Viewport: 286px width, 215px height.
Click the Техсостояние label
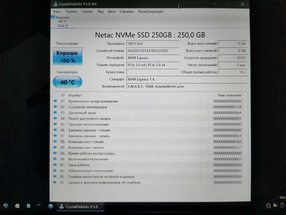click(67, 44)
